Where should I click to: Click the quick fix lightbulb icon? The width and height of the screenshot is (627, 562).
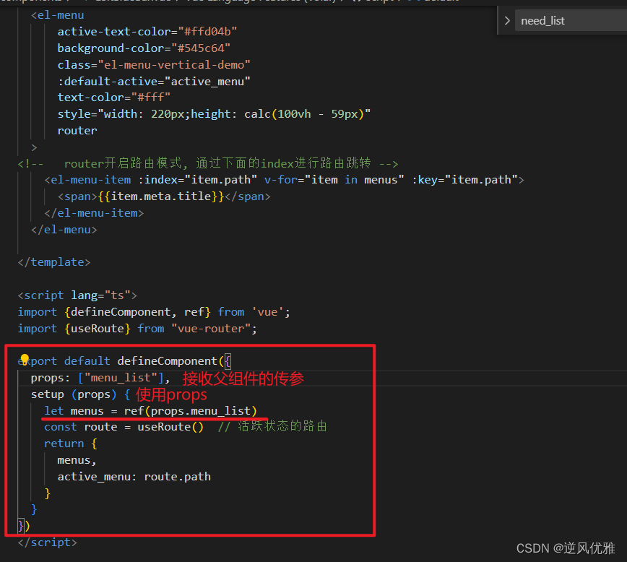pos(25,359)
